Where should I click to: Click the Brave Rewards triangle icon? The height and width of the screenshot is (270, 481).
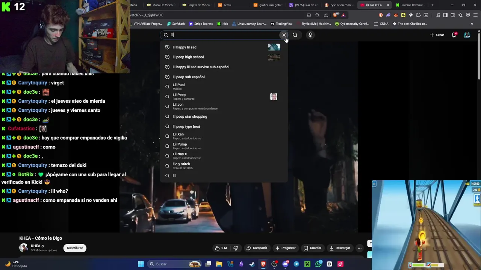pyautogui.click(x=343, y=15)
